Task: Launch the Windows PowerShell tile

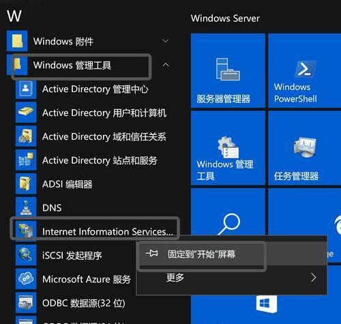Action: [305, 71]
